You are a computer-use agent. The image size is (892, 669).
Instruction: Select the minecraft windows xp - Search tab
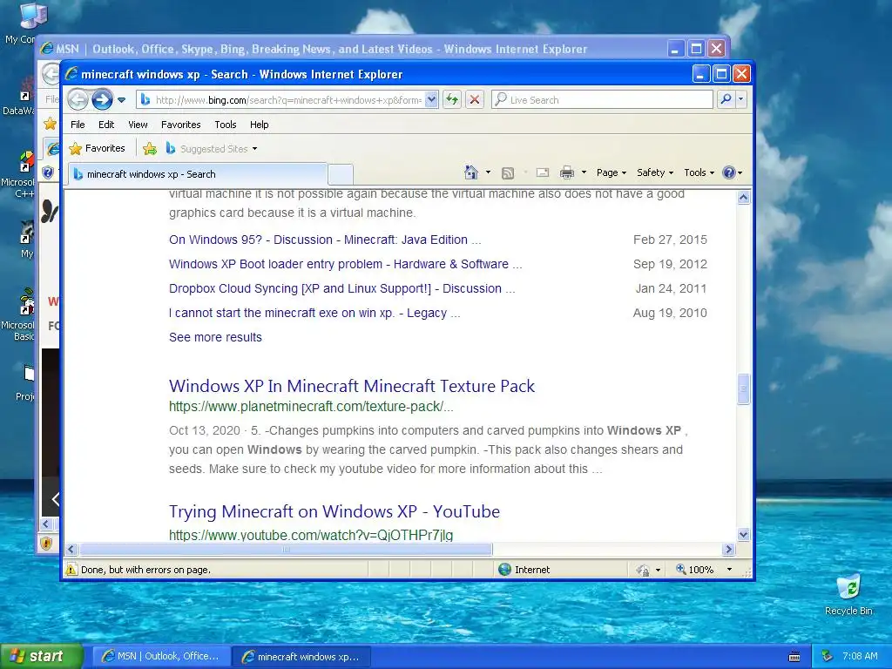tap(198, 174)
